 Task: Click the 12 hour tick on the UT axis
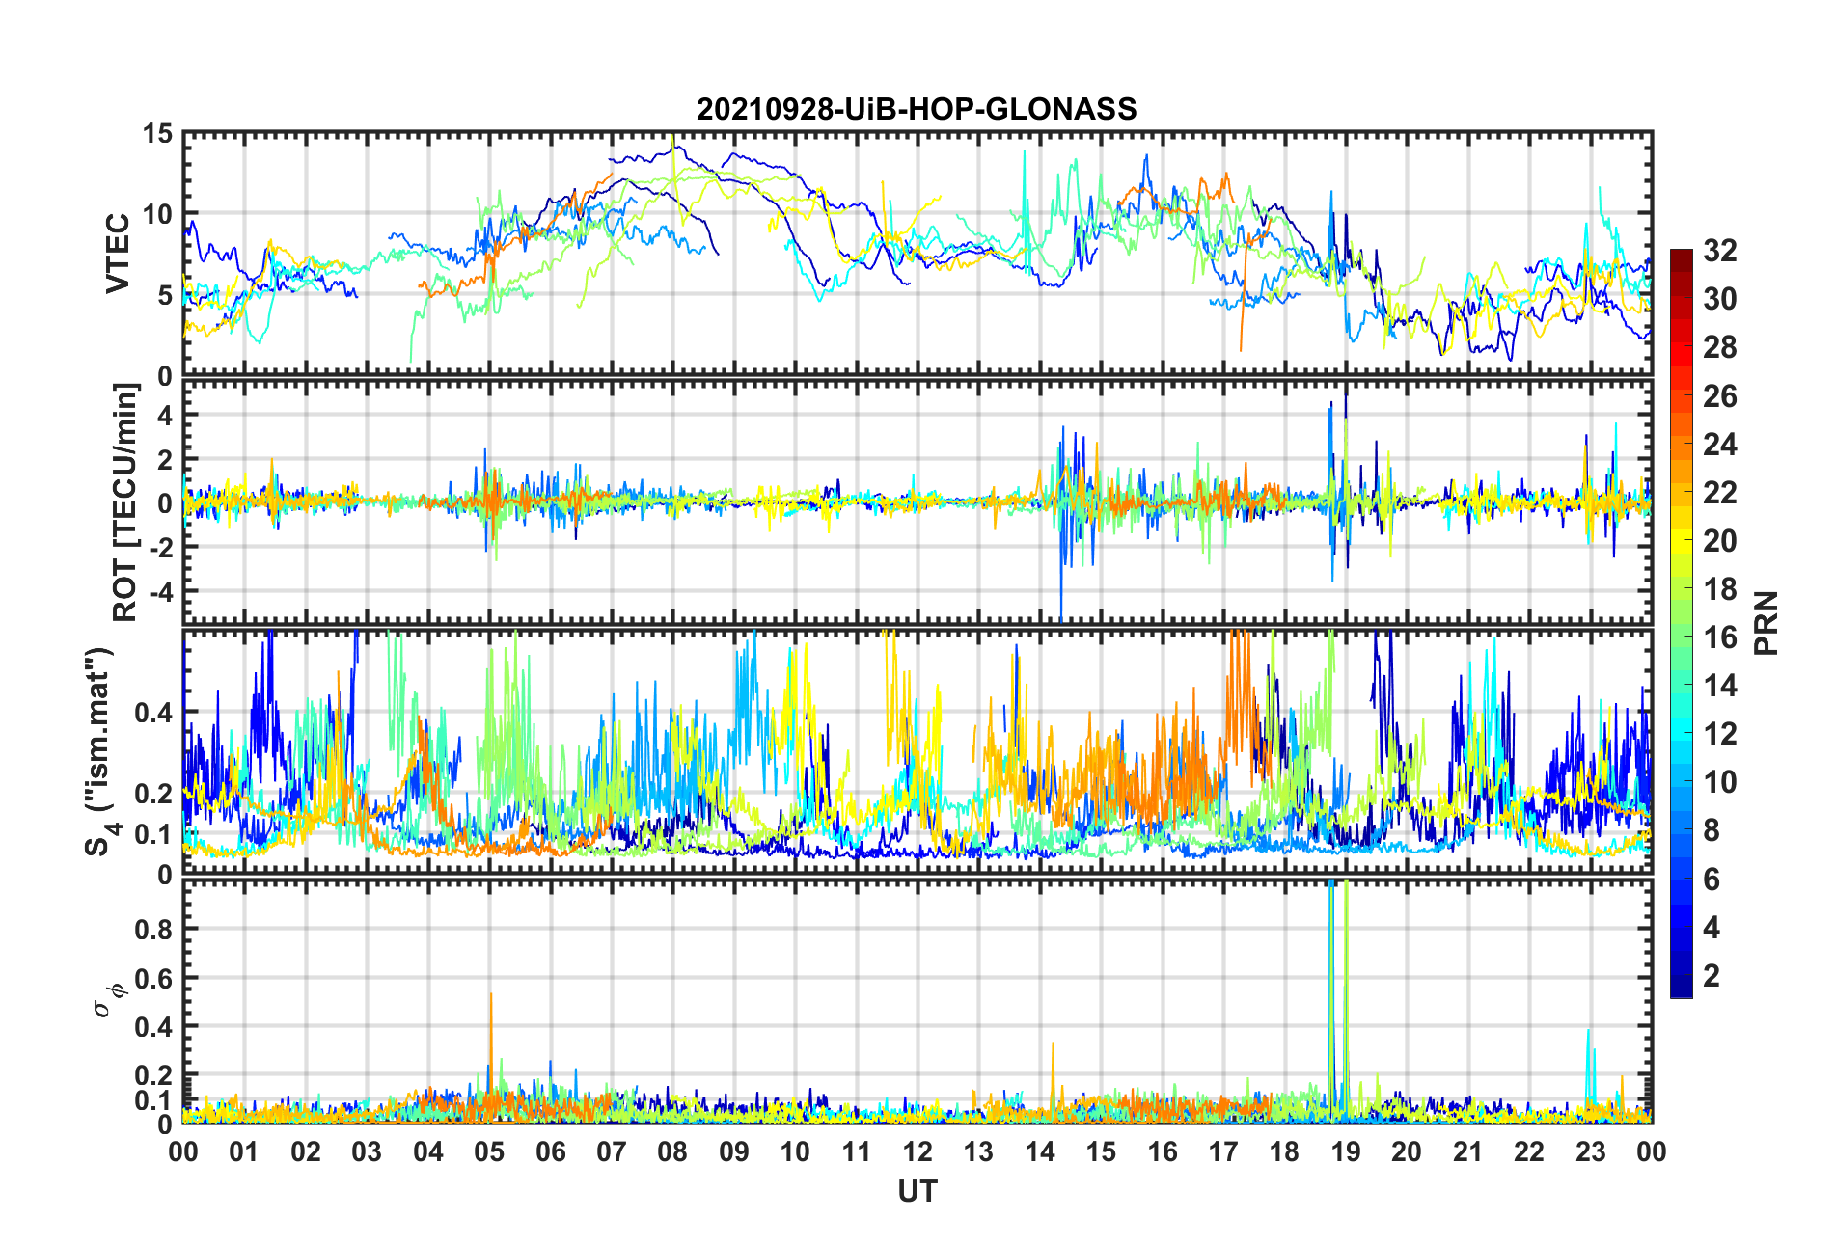point(917,1152)
